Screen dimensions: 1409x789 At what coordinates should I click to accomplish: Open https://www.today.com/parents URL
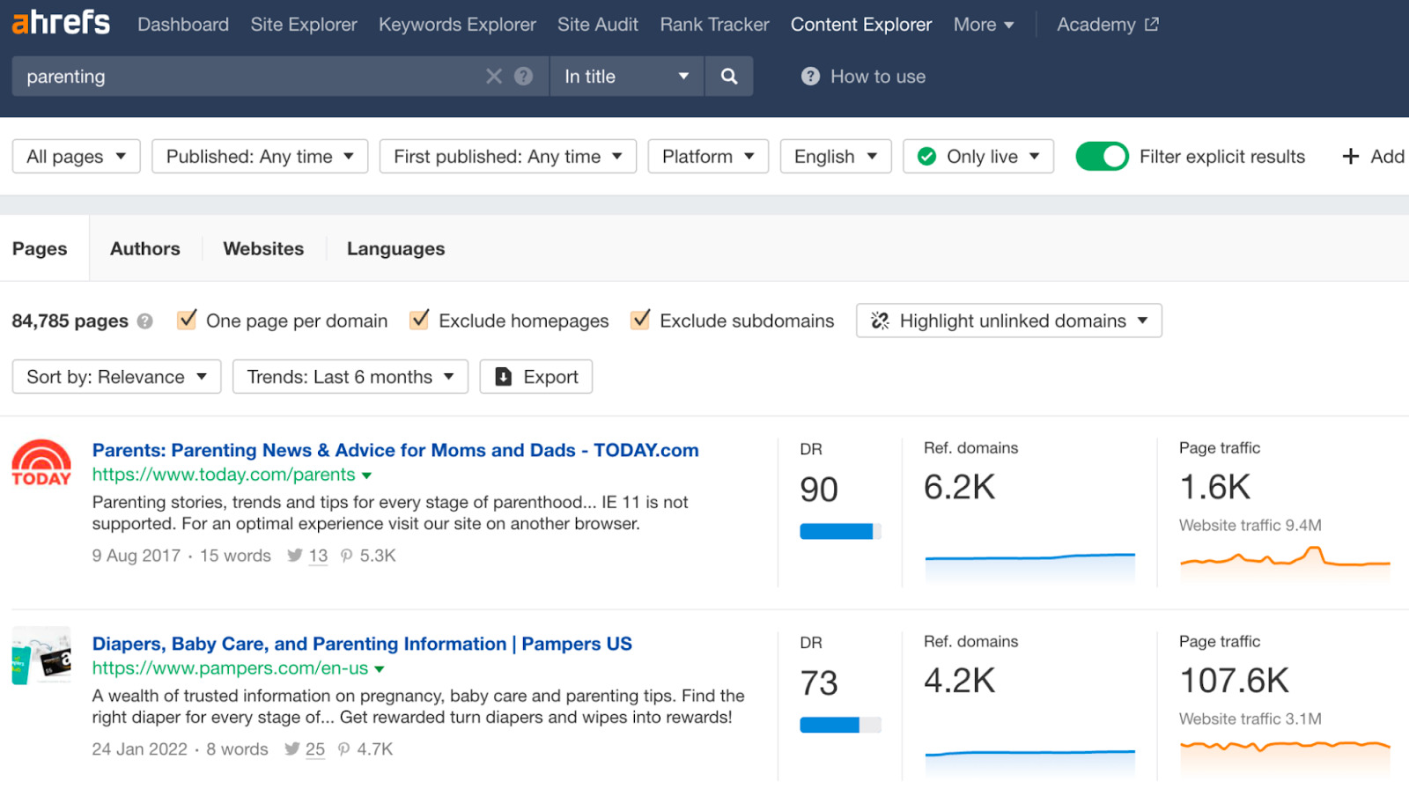224,475
